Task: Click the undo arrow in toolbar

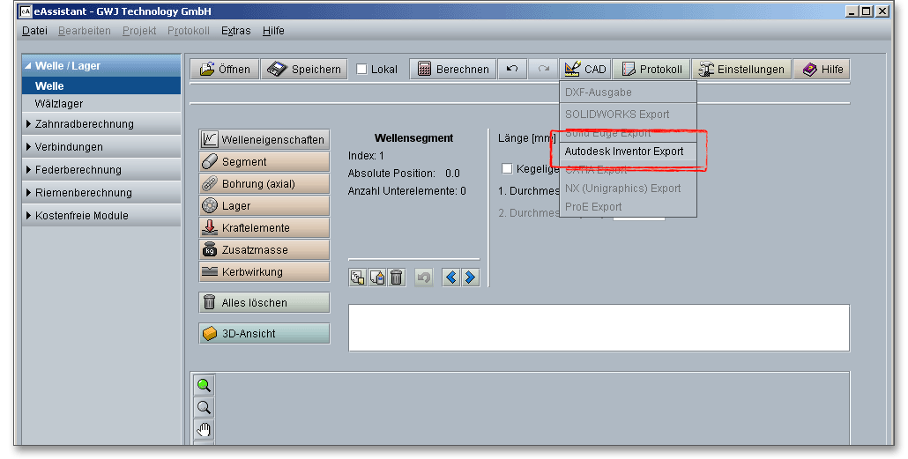Action: 511,70
